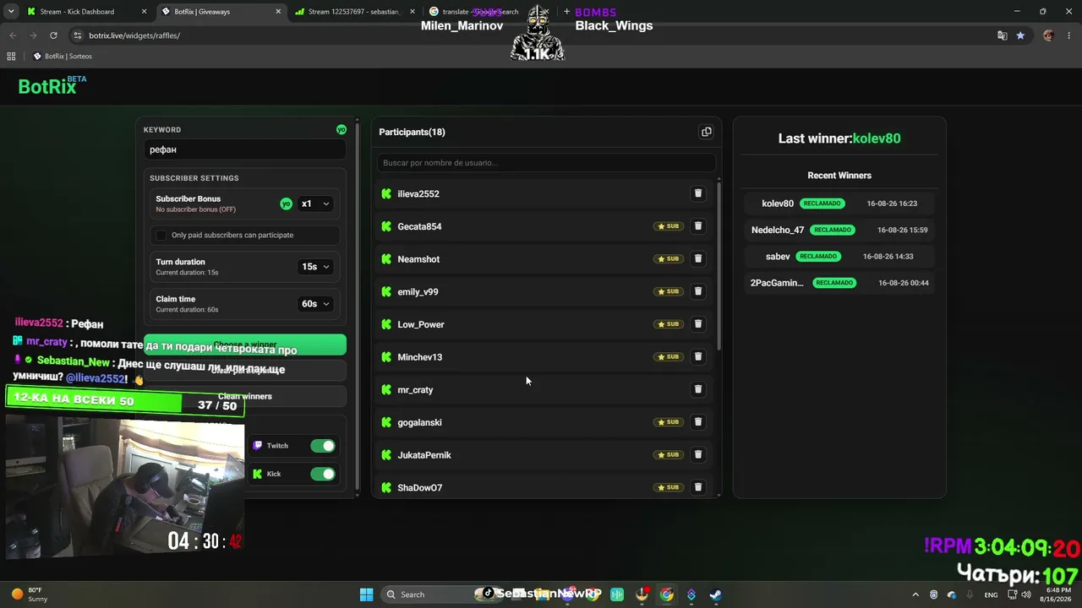Click the 'Clean winners' button
Viewport: 1082px width, 608px height.
point(245,396)
